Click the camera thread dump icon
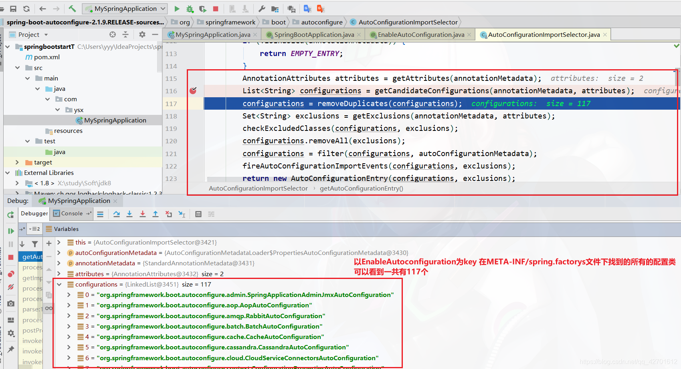This screenshot has height=369, width=681. click(11, 303)
